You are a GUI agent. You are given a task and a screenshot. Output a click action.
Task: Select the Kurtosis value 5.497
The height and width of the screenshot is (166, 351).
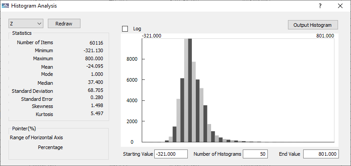(97, 113)
